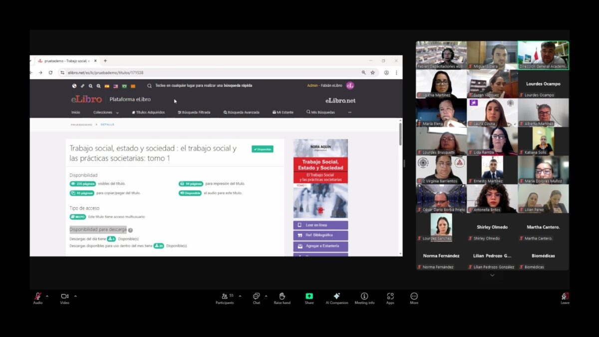Click the Raise hand icon
599x337 pixels.
point(282,296)
